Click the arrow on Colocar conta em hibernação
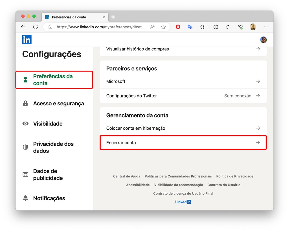Image resolution: width=289 pixels, height=231 pixels. (x=258, y=128)
